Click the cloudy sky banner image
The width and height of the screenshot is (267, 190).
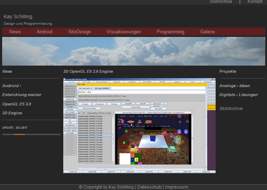coord(133,51)
